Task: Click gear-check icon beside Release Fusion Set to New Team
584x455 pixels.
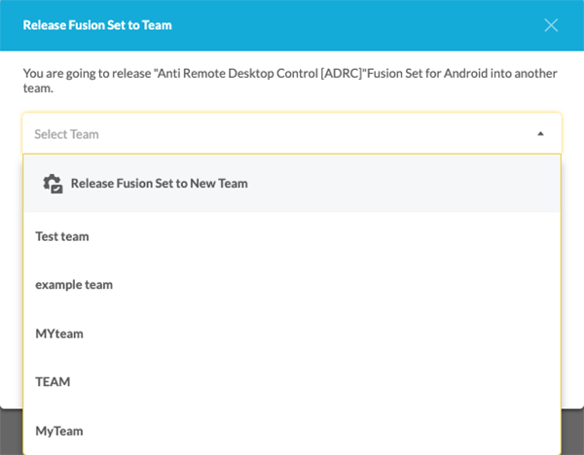Action: [x=54, y=184]
